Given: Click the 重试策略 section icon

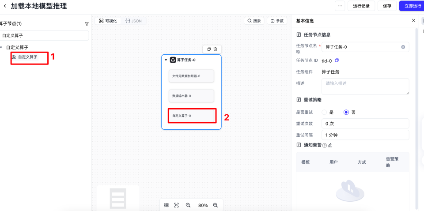Looking at the screenshot, I should tap(299, 100).
